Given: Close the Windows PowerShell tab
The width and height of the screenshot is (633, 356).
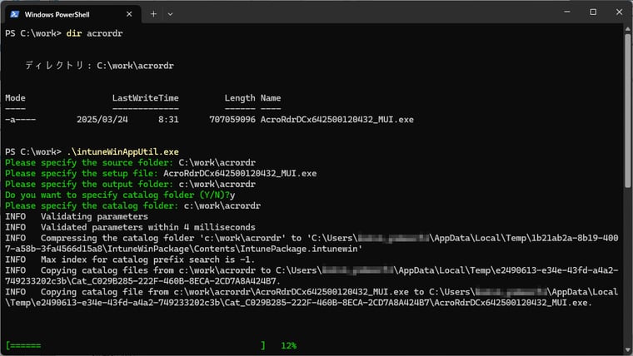Looking at the screenshot, I should [x=129, y=14].
